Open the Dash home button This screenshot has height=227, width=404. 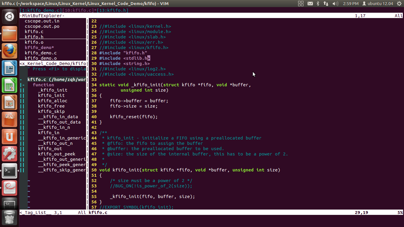point(9,17)
